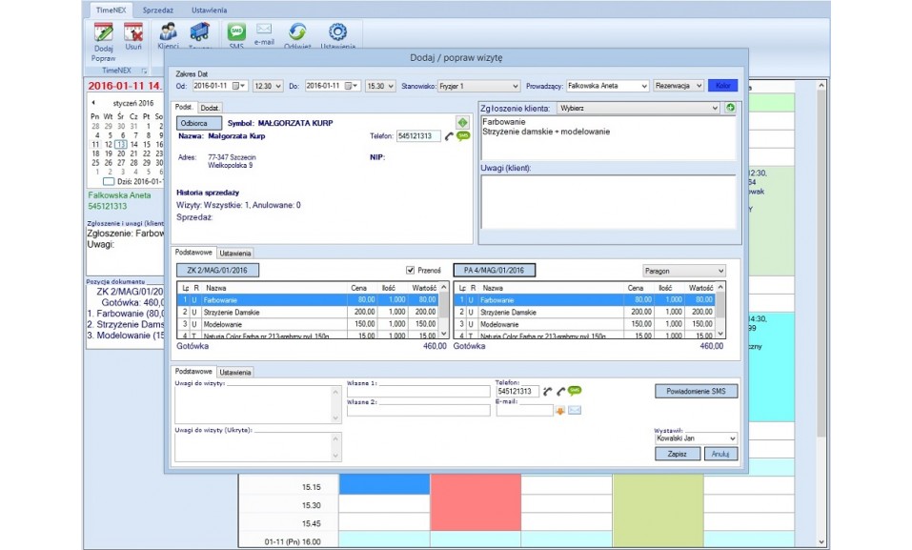
Task: Click the SMS ribbon icon
Action: (x=236, y=31)
